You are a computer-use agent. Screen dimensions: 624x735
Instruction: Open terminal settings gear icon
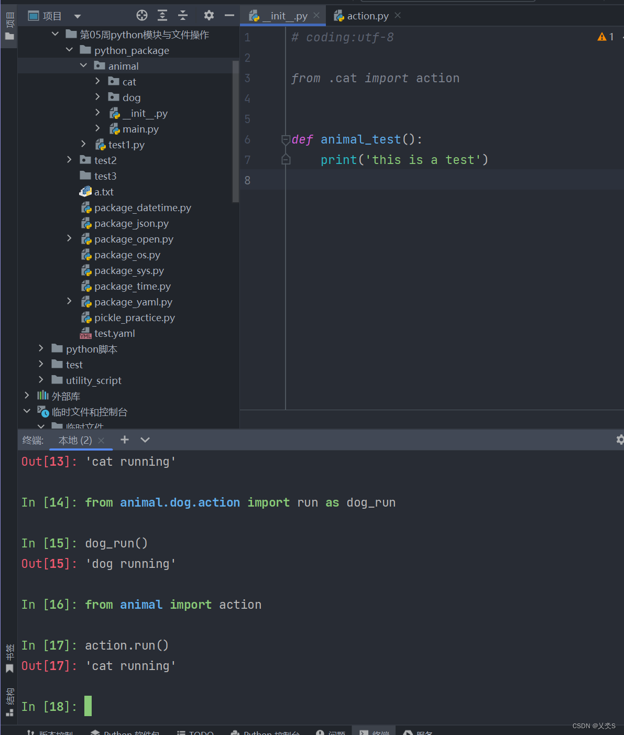(x=620, y=440)
